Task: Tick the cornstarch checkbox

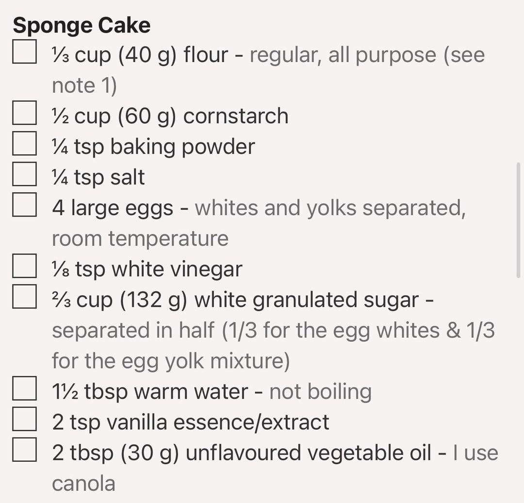Action: pos(24,113)
